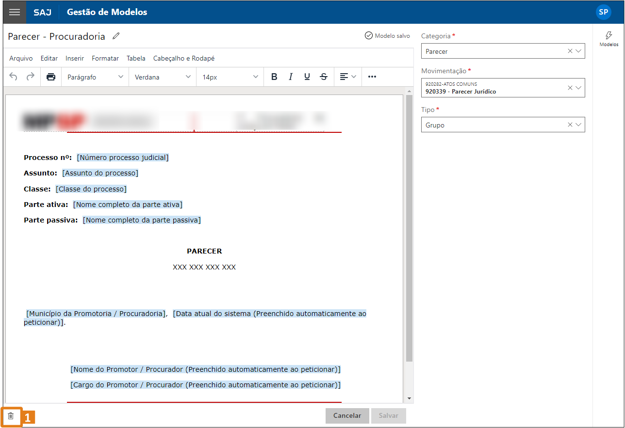Open the Modelos side panel

pos(609,39)
